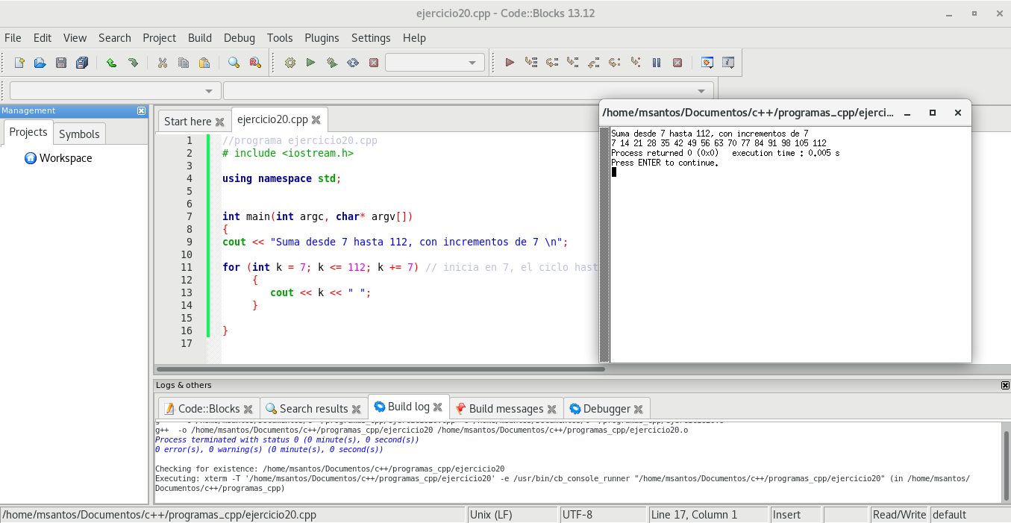Expand the wide function list dropdown
Screen dimensions: 1011x523
click(701, 91)
